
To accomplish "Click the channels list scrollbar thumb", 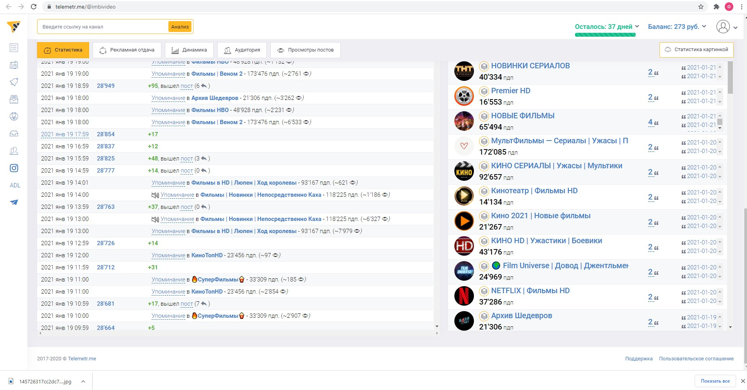I will tap(730, 78).
